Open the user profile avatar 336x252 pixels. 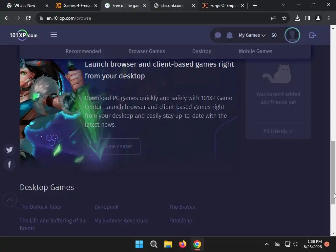(292, 35)
